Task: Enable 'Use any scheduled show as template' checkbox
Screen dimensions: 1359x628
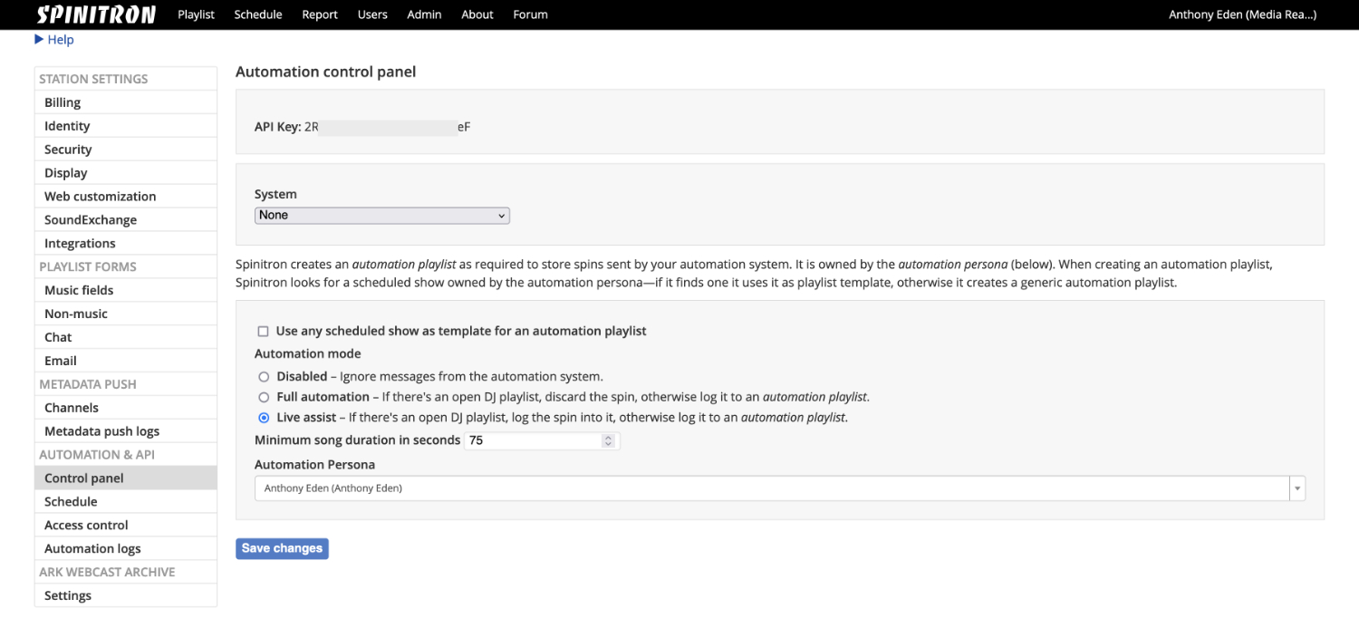Action: click(x=264, y=332)
